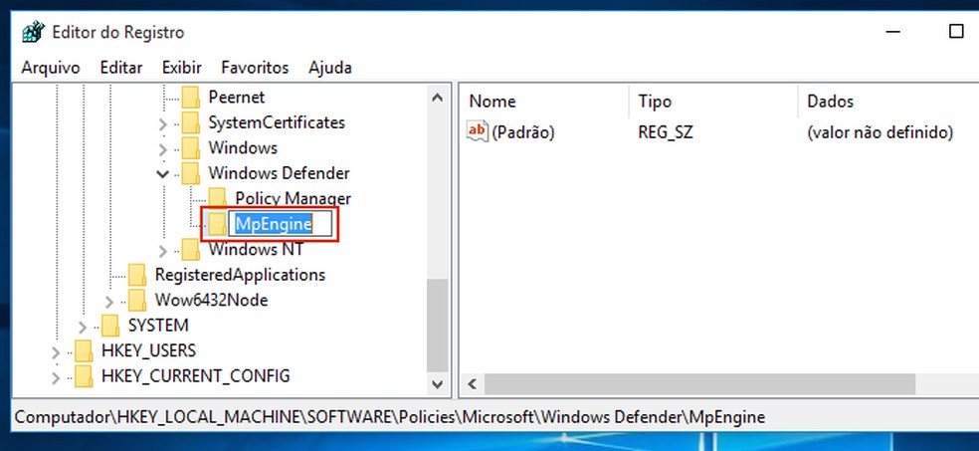Select the RegisteredApplications key
The width and height of the screenshot is (979, 451).
click(240, 275)
